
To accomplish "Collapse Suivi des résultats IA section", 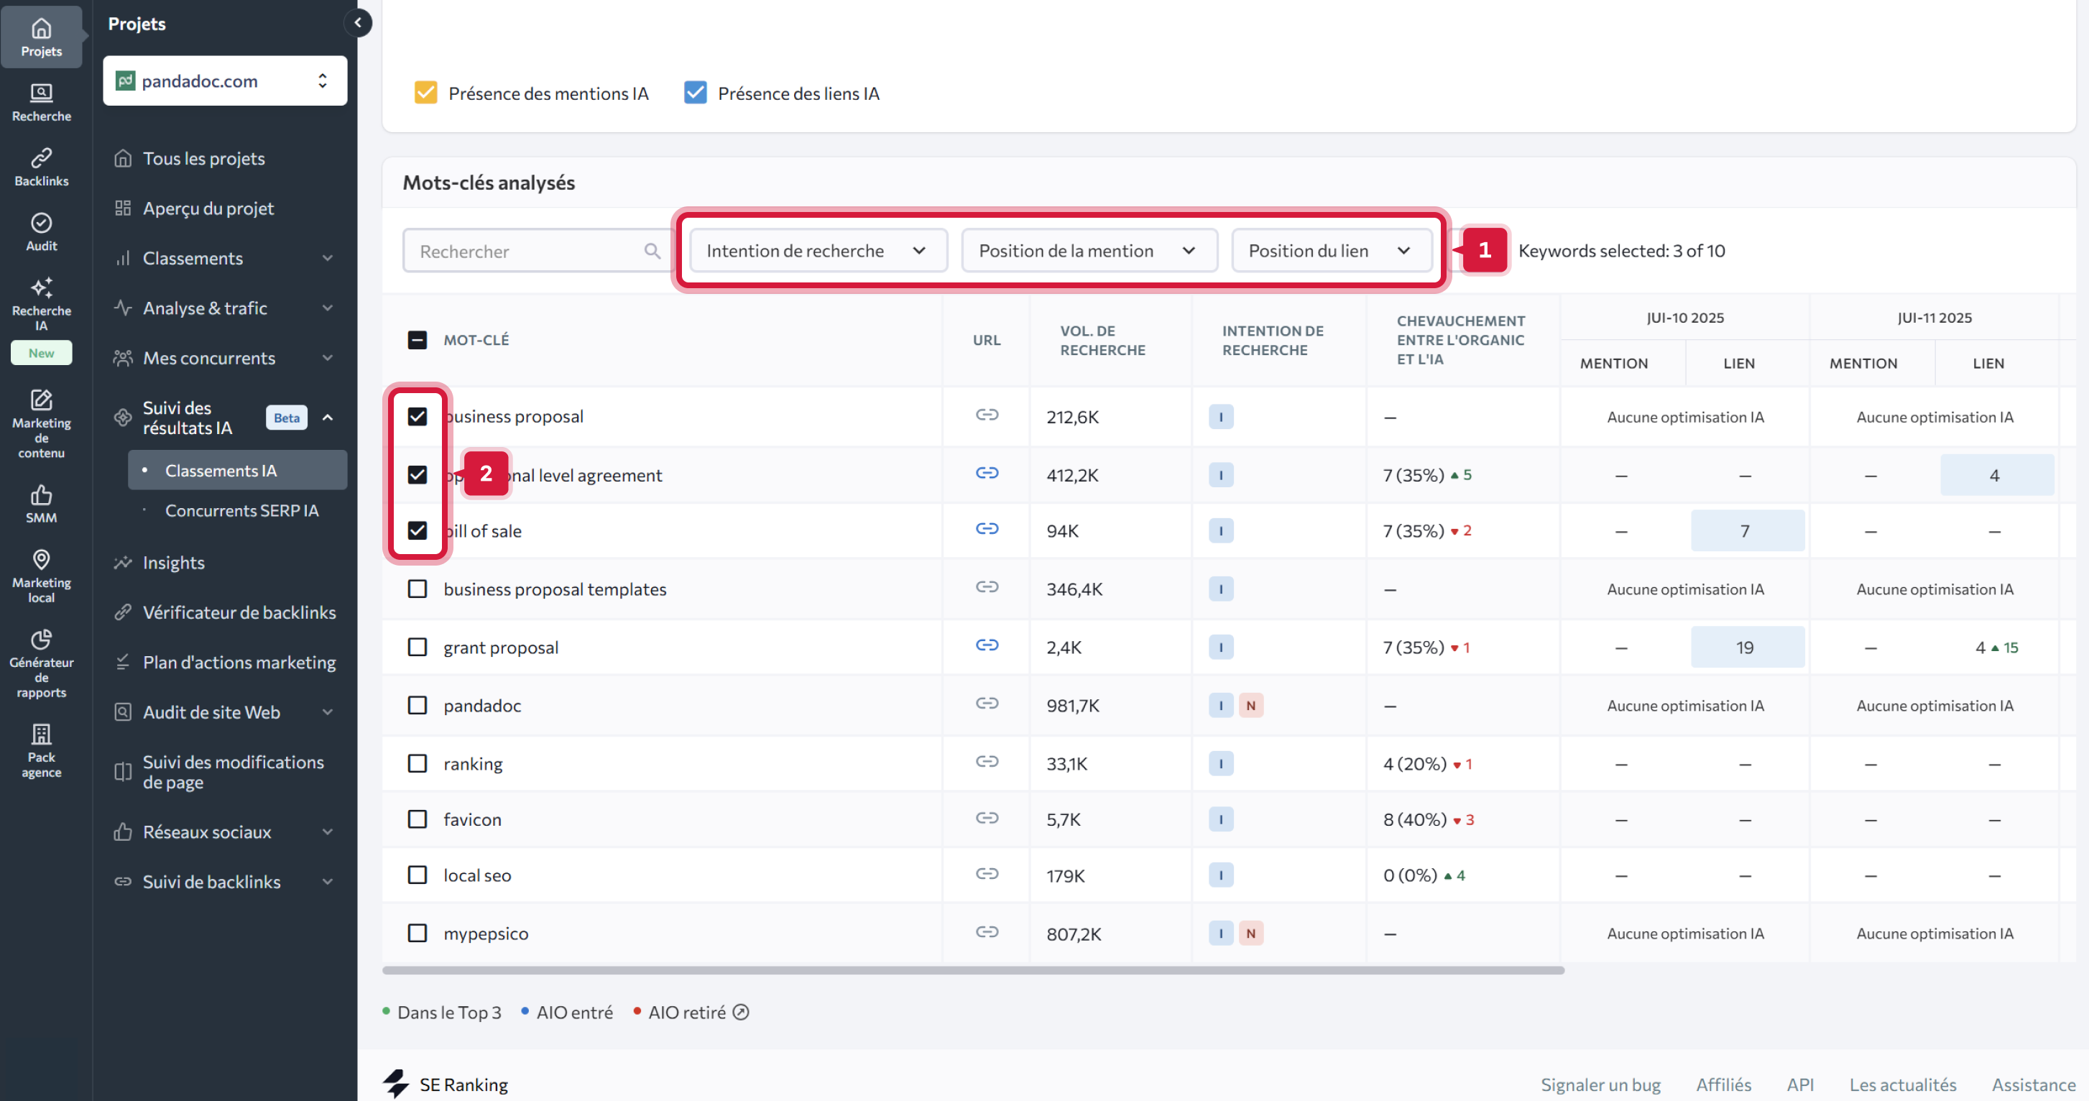I will click(x=328, y=418).
